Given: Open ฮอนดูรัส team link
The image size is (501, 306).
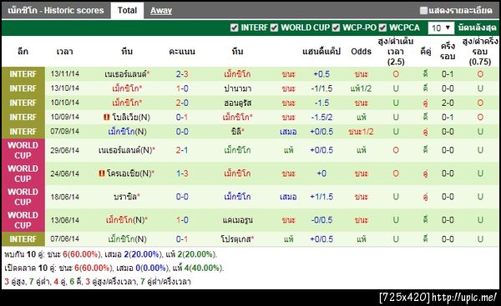Looking at the screenshot, I should click(238, 103).
